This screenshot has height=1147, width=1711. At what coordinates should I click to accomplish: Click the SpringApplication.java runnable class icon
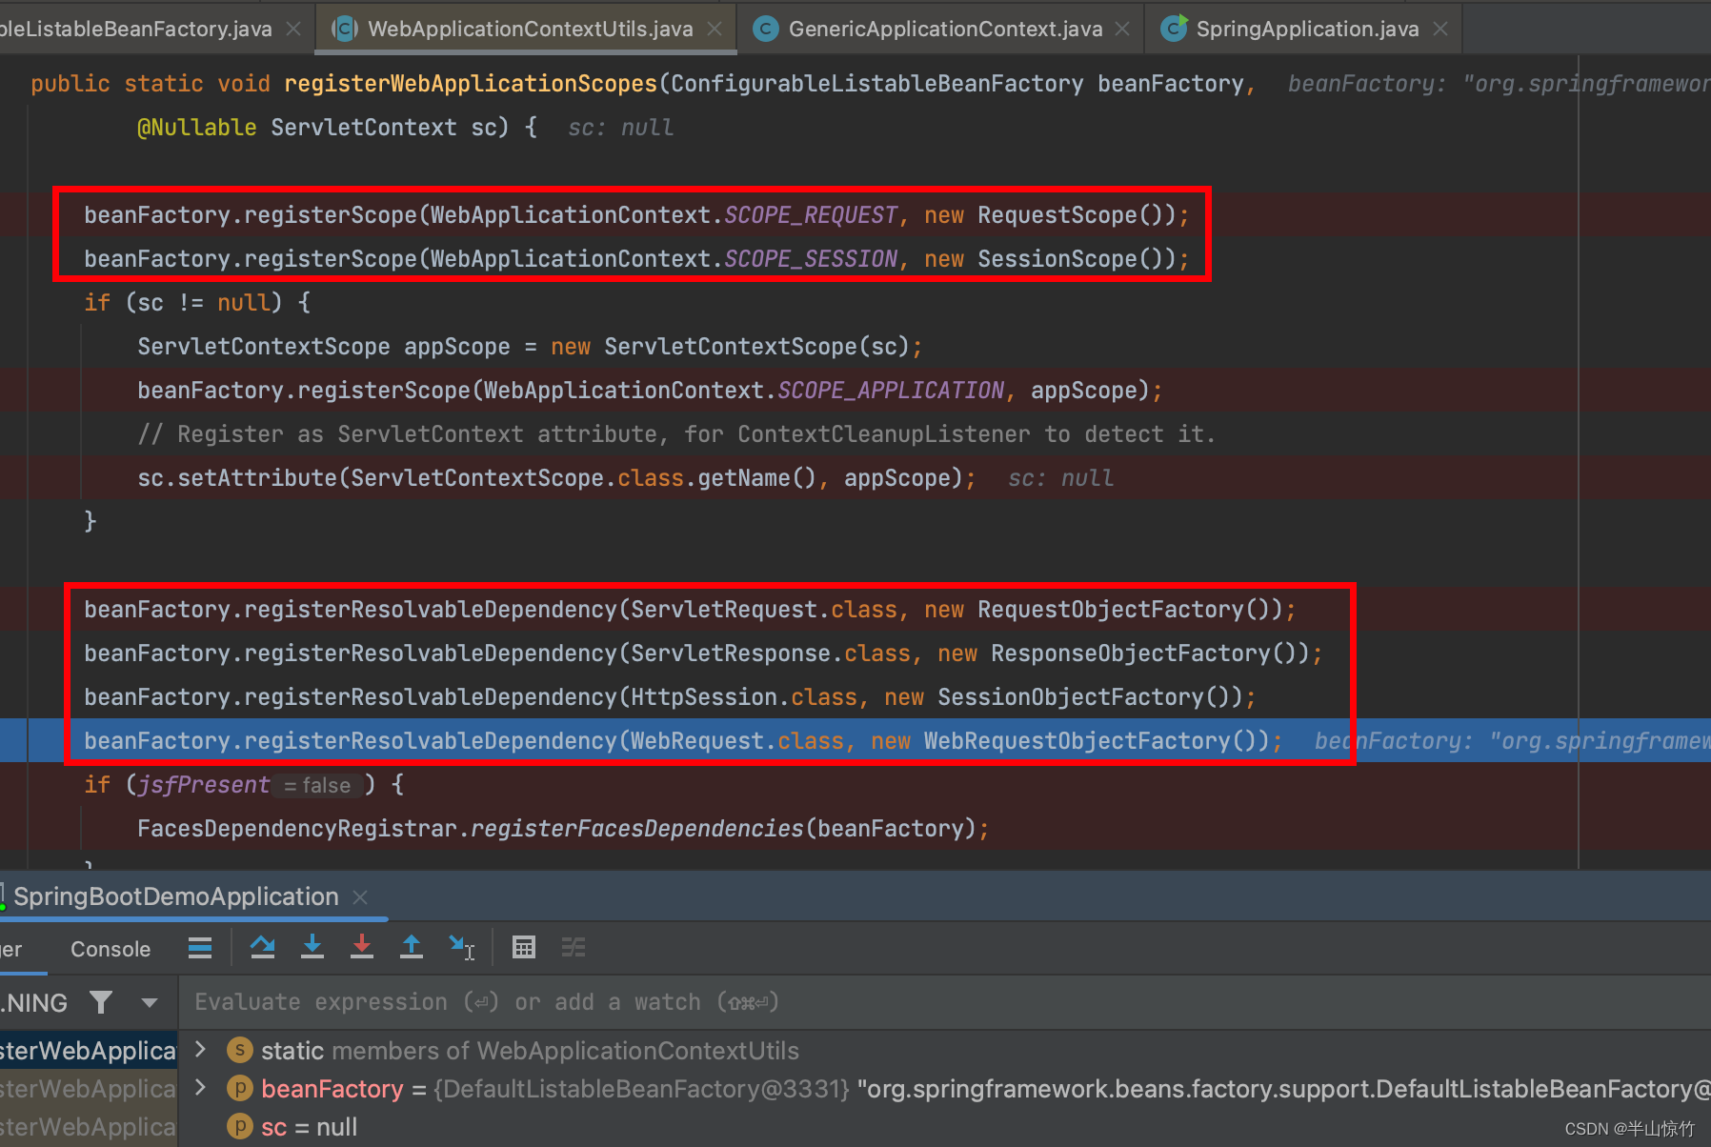[x=1175, y=29]
